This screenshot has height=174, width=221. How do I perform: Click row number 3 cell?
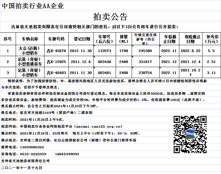(8, 72)
